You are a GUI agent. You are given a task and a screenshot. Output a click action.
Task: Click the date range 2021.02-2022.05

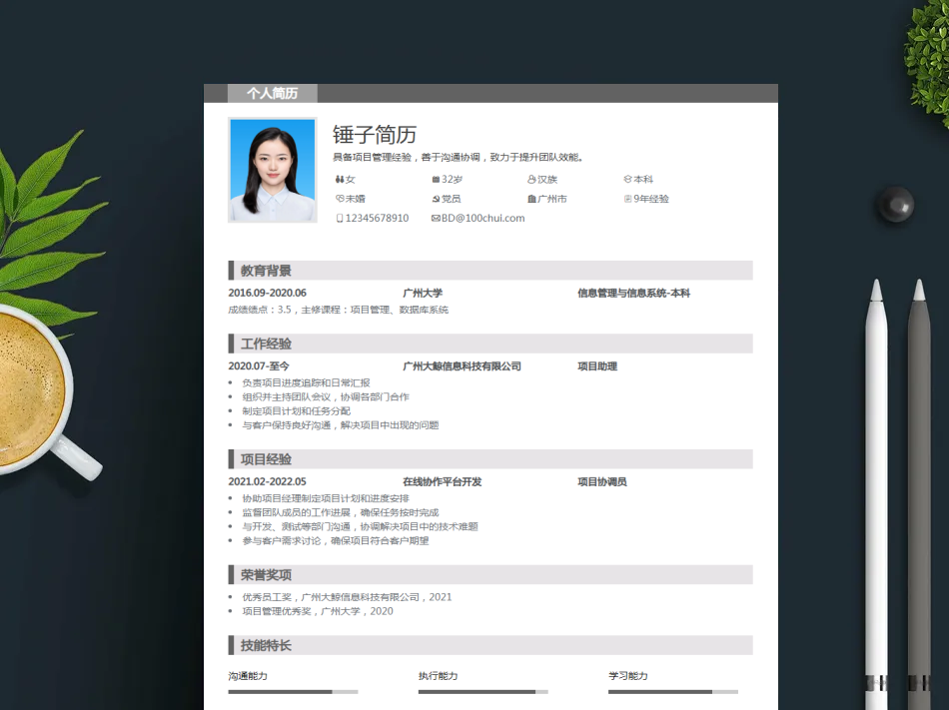coord(267,481)
